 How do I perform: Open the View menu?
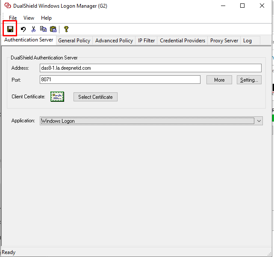tap(29, 18)
